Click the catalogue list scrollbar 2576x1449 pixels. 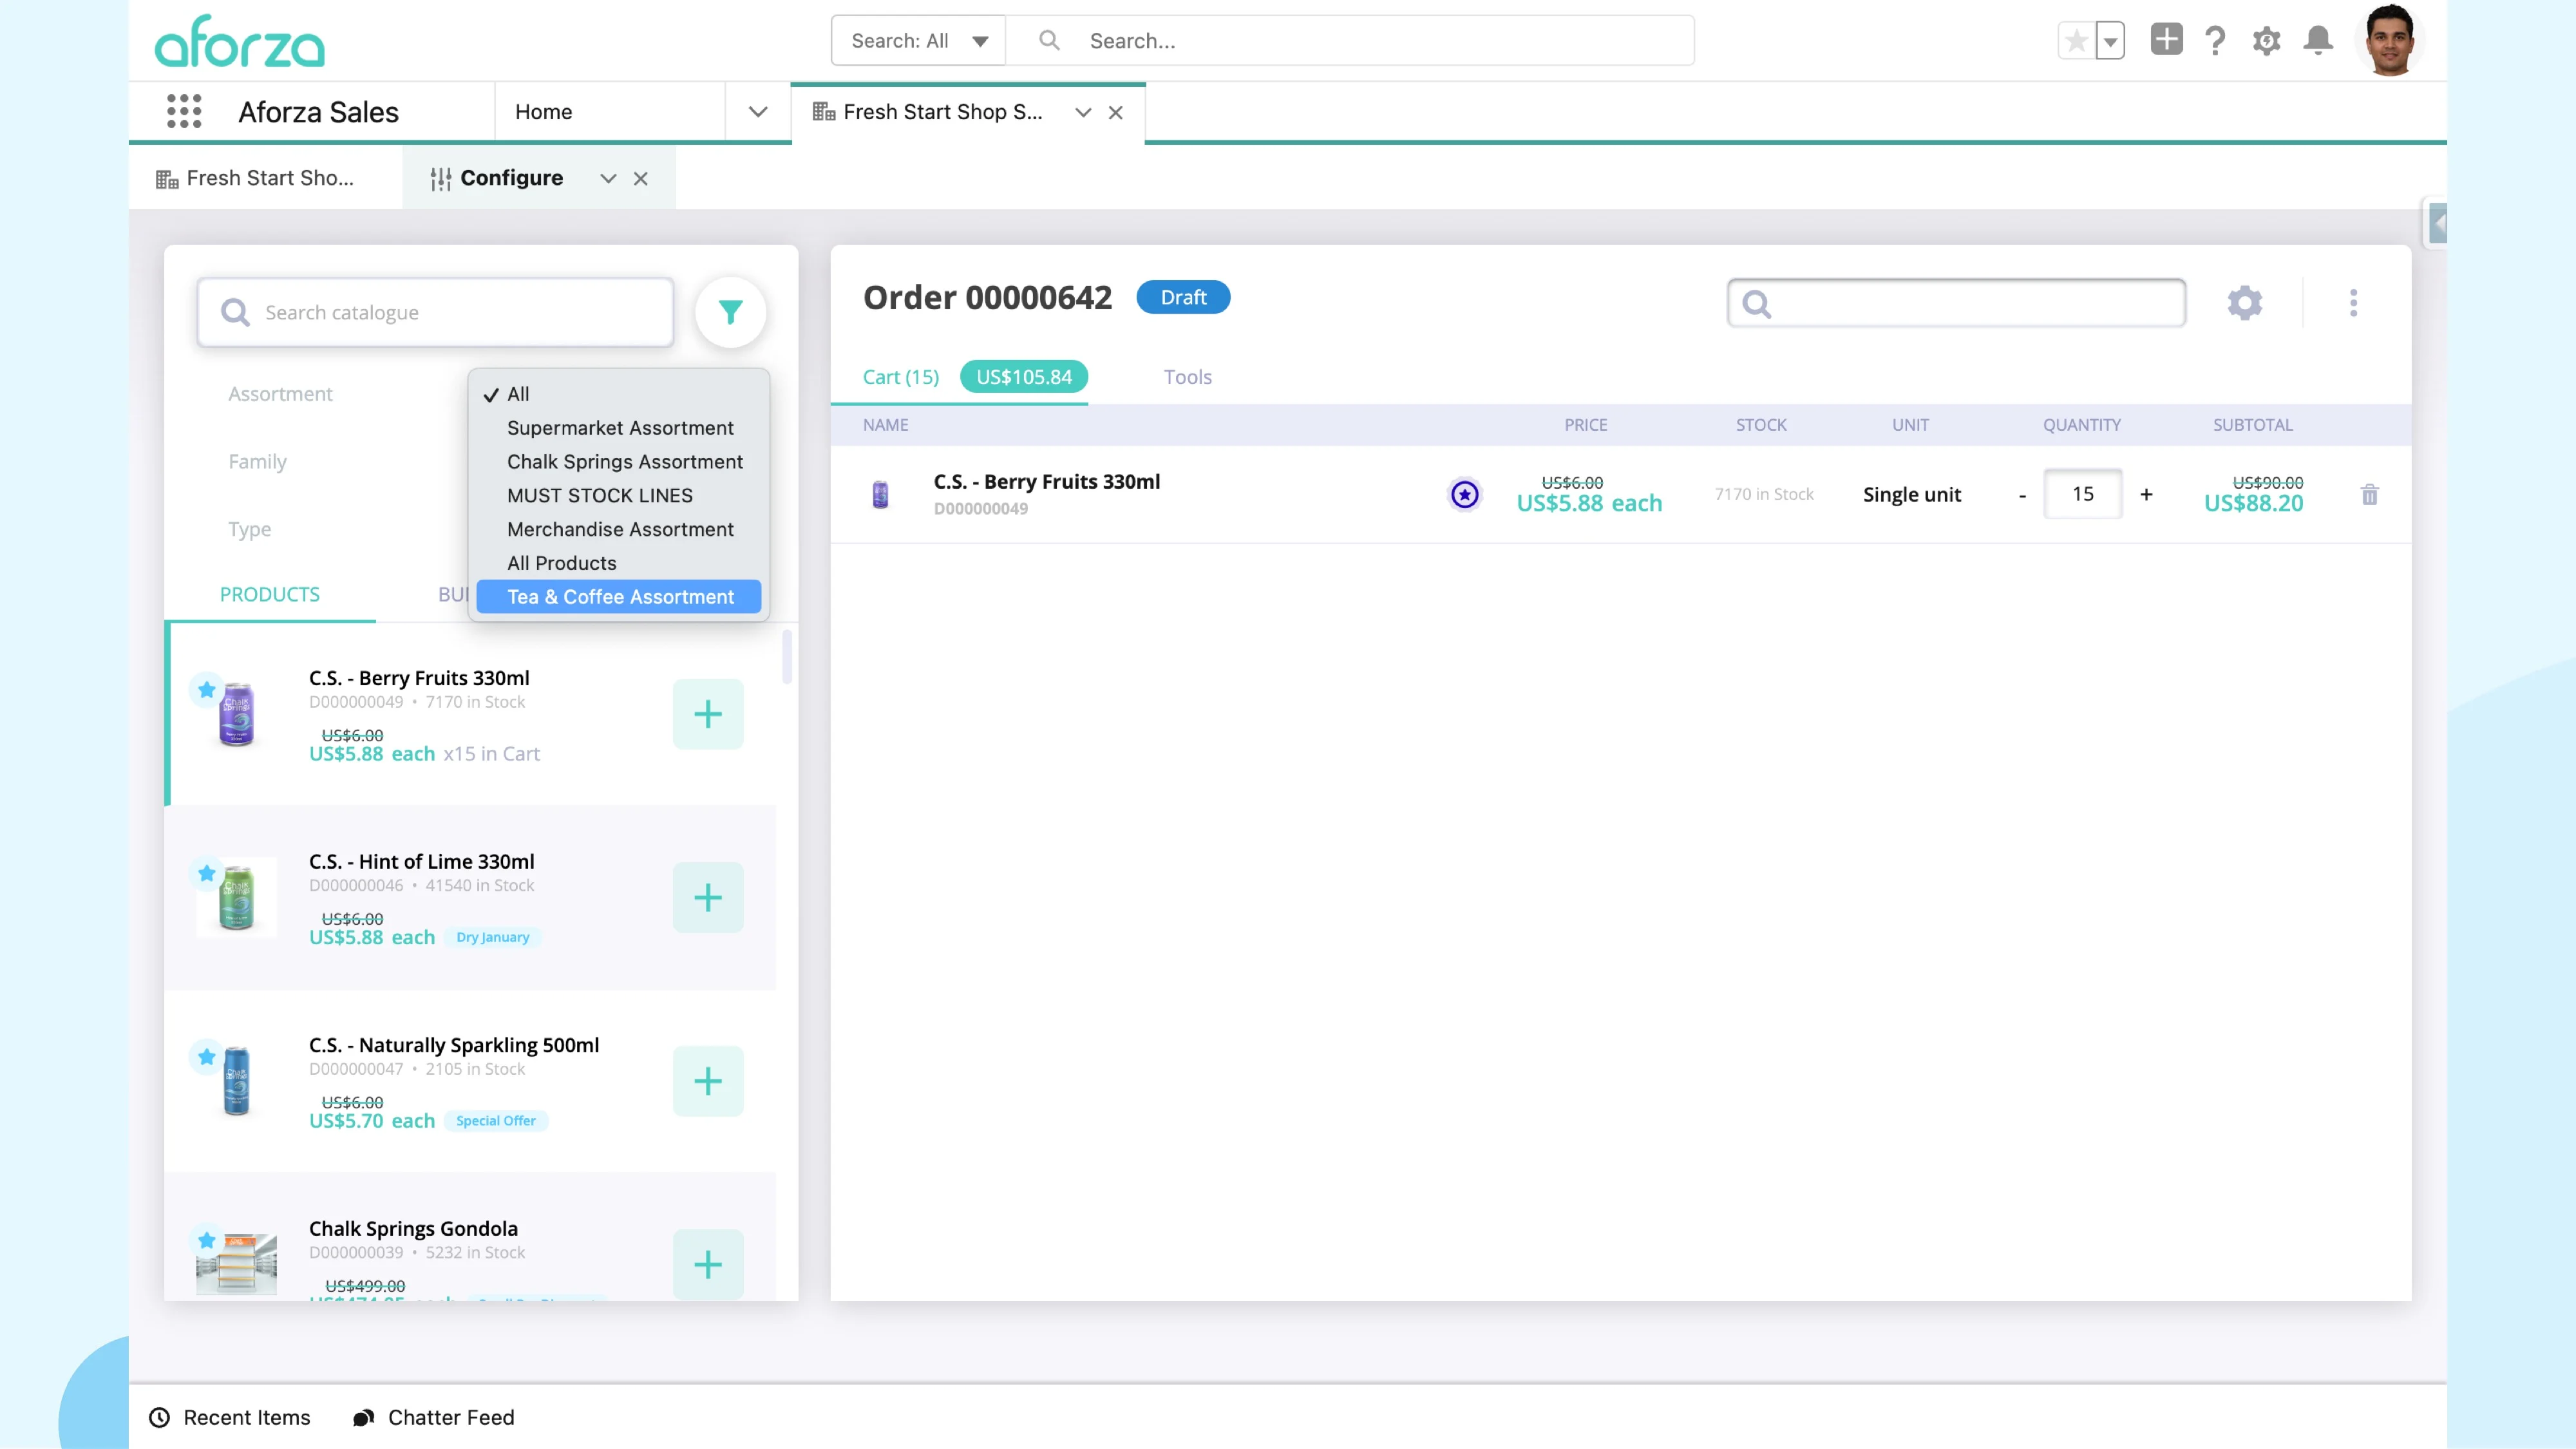pos(787,657)
